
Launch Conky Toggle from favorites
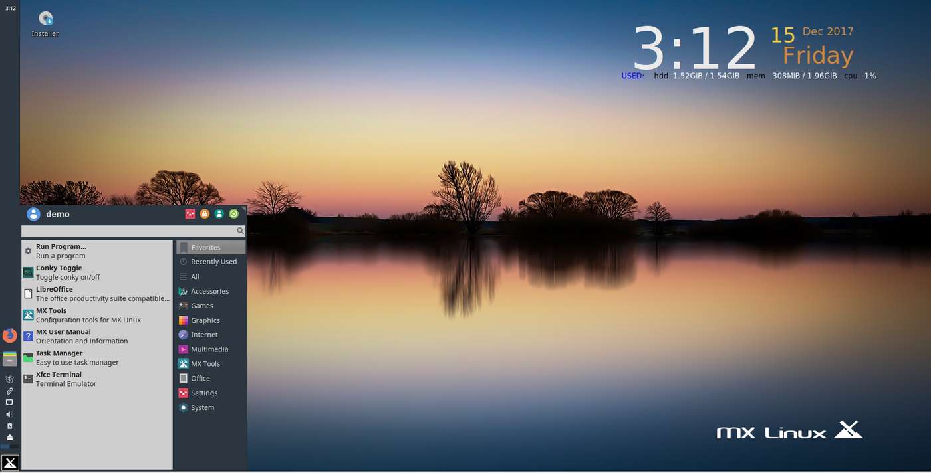click(x=97, y=272)
